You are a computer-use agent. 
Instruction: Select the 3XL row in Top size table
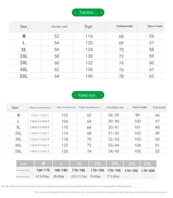point(87,63)
